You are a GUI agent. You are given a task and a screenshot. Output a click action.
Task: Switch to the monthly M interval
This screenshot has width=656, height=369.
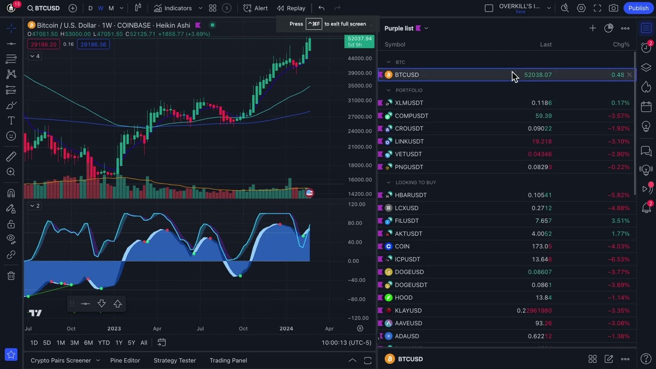click(111, 8)
